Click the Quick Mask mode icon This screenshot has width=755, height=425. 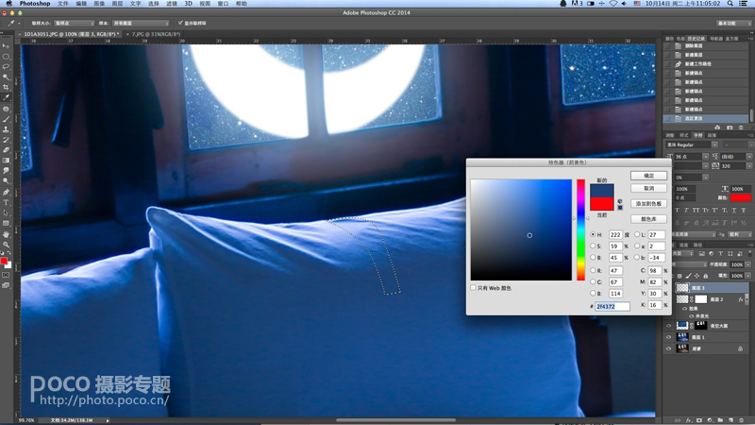pyautogui.click(x=6, y=275)
